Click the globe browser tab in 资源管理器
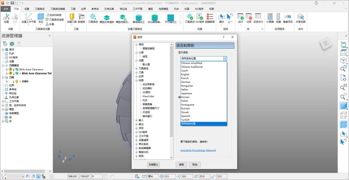The width and height of the screenshot is (349, 180). point(12,44)
